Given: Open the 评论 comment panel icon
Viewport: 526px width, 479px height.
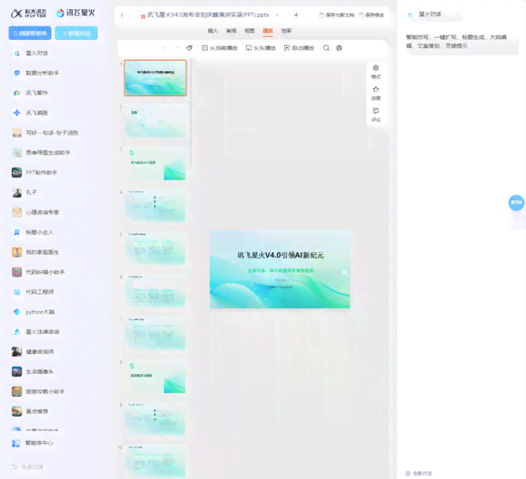Looking at the screenshot, I should pos(375,114).
